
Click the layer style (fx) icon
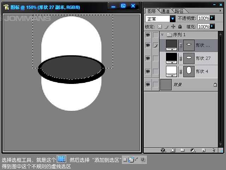163,150
